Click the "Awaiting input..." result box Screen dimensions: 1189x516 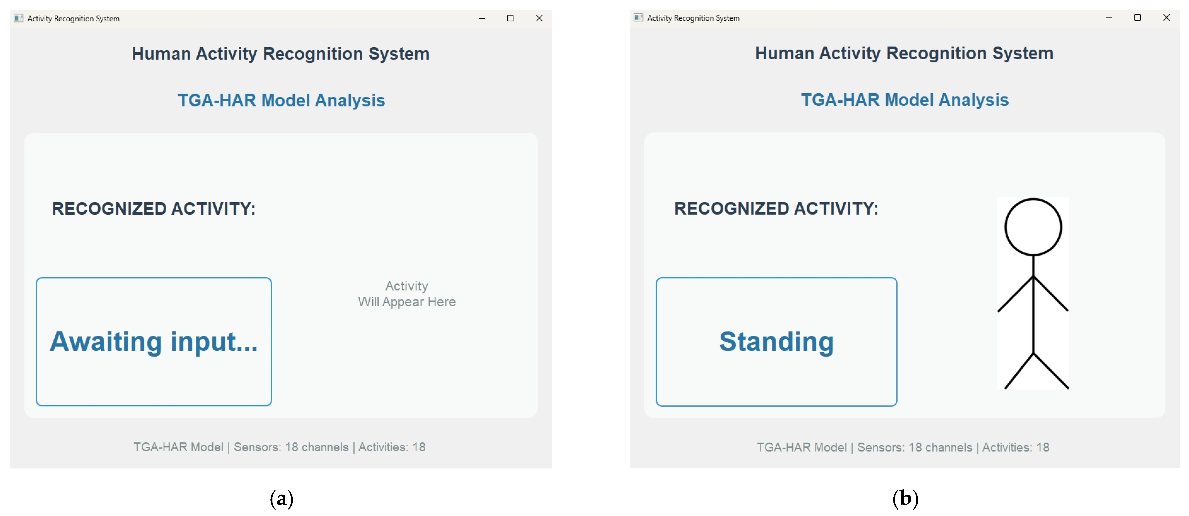[x=154, y=341]
